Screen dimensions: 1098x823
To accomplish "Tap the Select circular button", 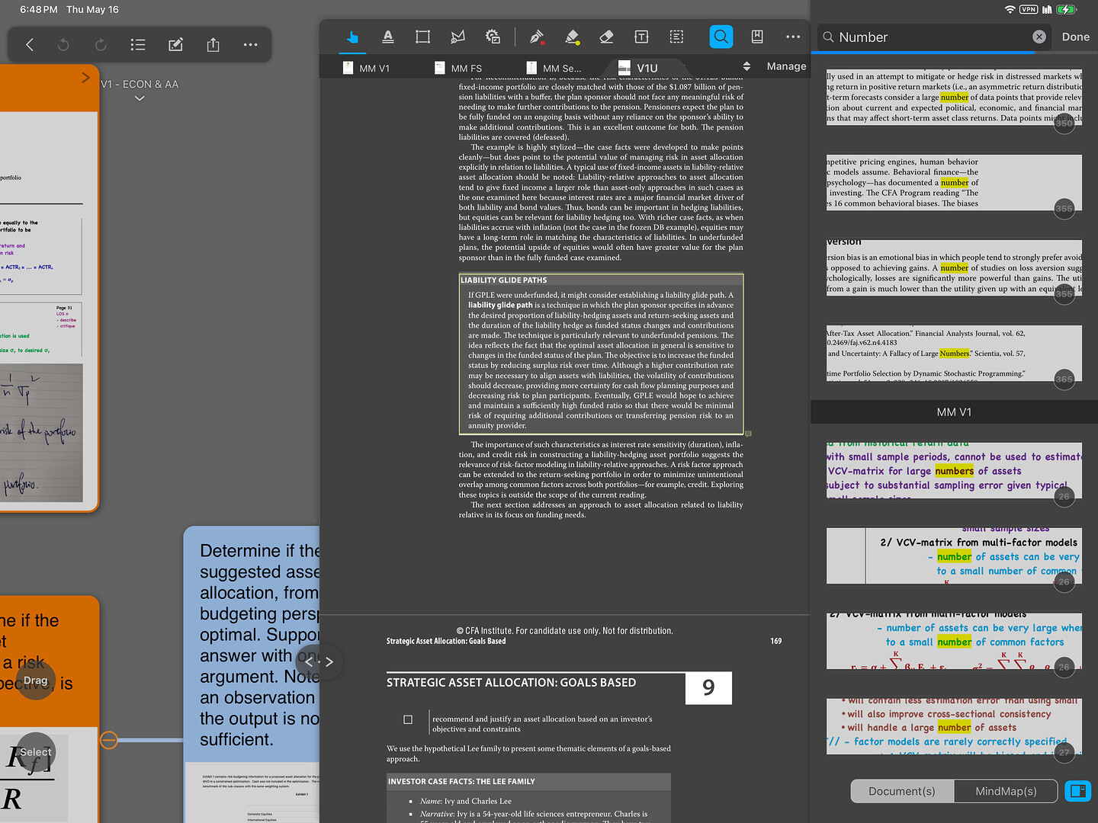I will tap(36, 751).
